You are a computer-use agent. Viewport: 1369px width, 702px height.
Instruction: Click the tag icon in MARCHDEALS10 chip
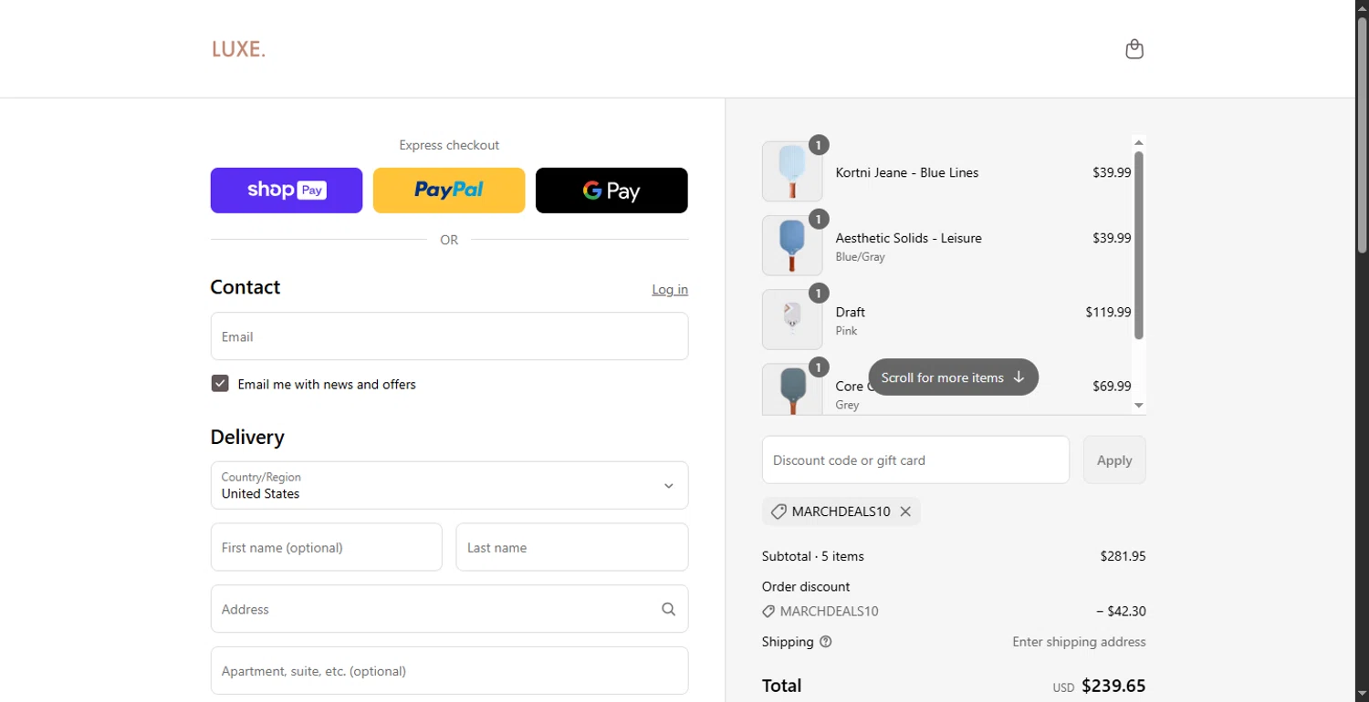779,511
